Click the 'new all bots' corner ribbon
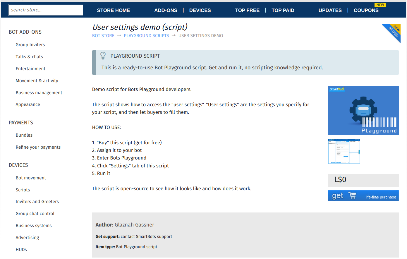The height and width of the screenshot is (259, 407). coord(391,33)
